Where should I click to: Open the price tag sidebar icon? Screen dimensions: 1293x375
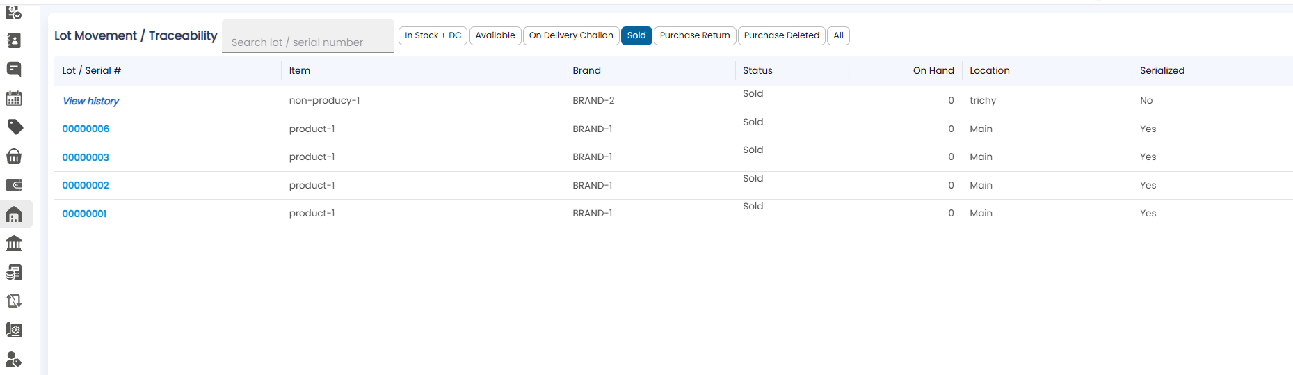[x=15, y=127]
